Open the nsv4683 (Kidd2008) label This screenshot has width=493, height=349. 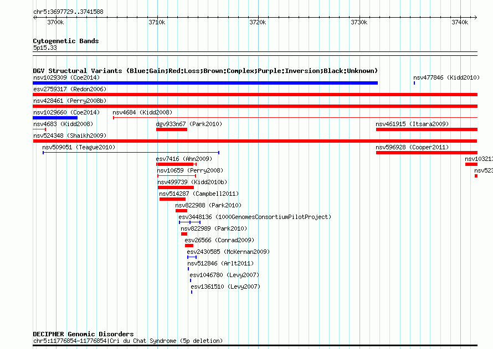tap(63, 124)
